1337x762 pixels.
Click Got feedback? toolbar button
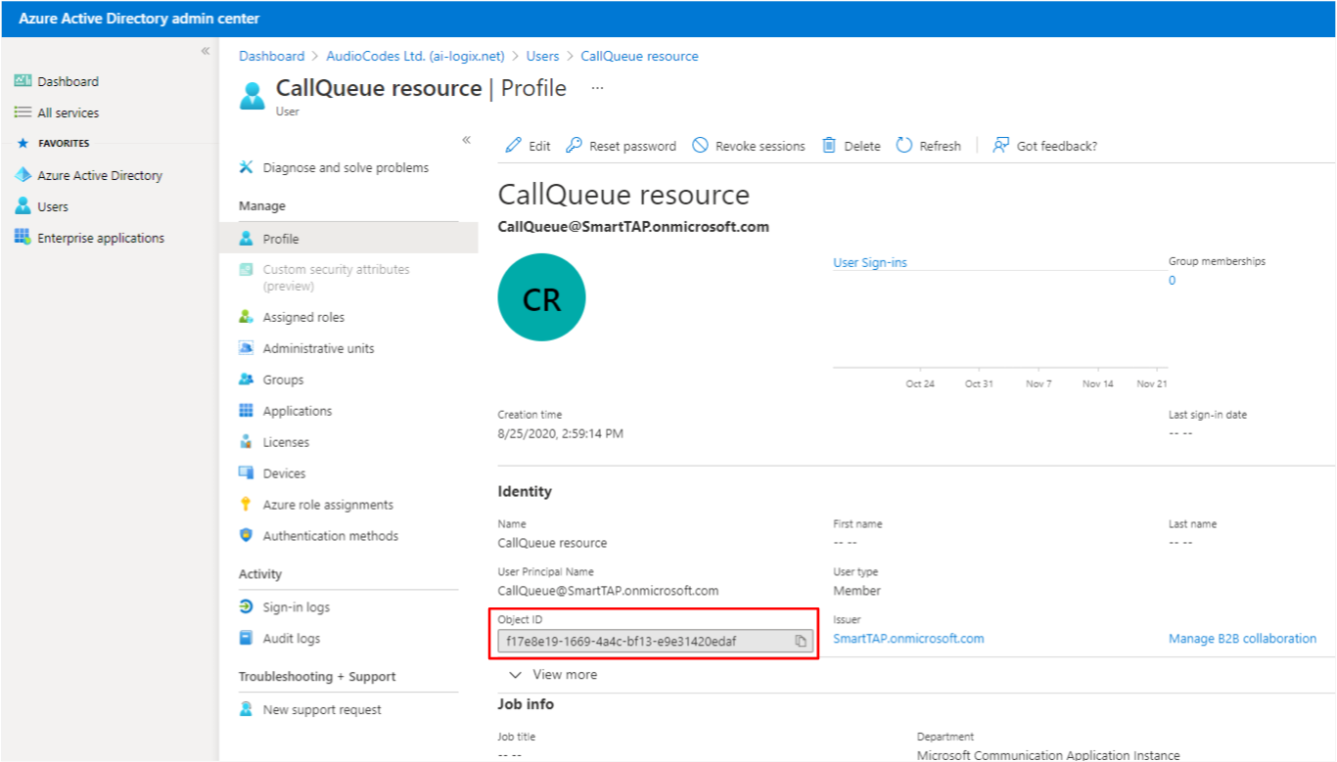(x=1045, y=146)
